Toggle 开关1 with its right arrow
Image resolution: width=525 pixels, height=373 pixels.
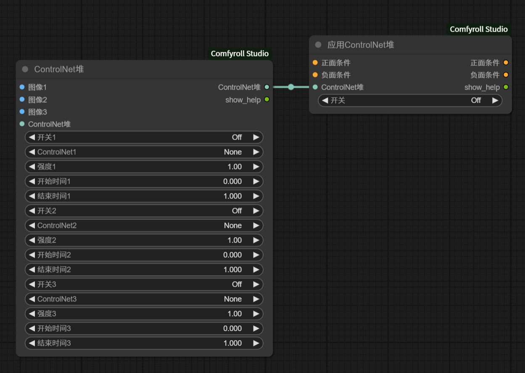tap(256, 137)
